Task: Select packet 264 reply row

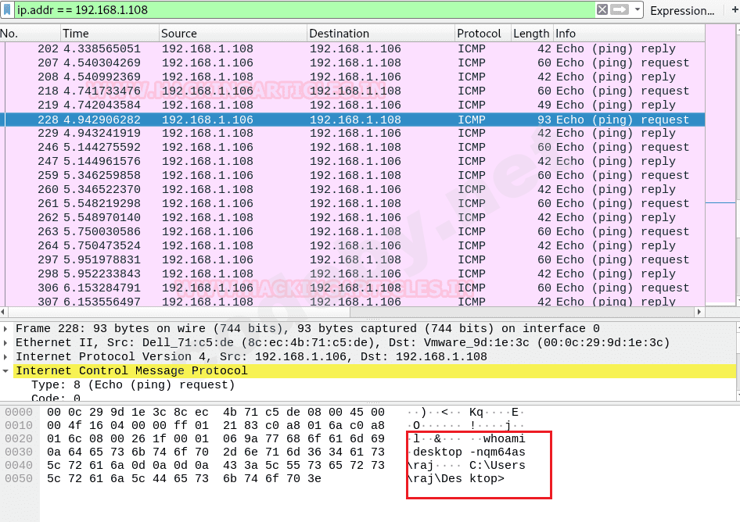Action: [x=354, y=246]
